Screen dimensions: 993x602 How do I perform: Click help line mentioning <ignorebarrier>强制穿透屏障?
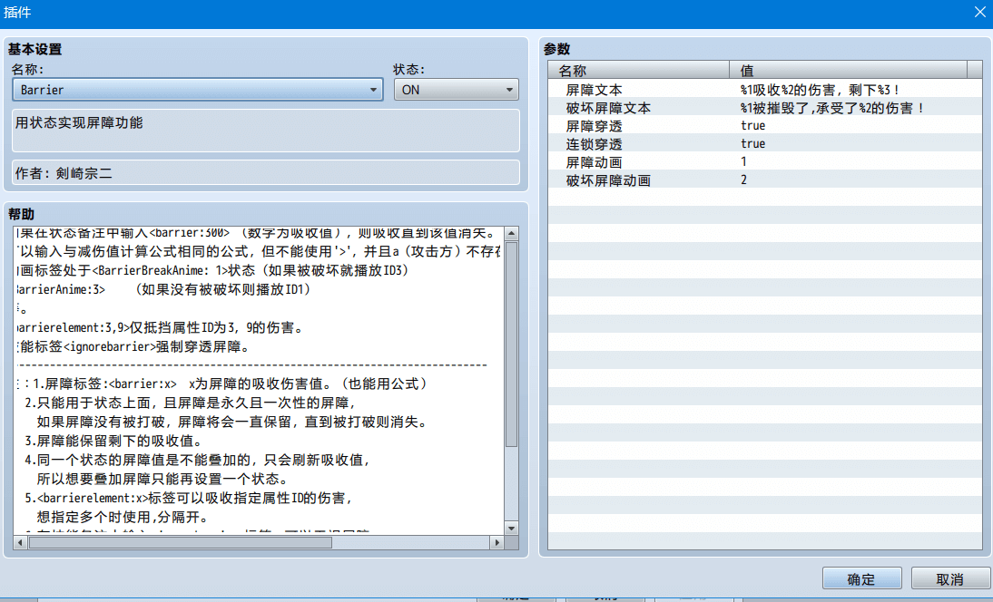pos(133,346)
